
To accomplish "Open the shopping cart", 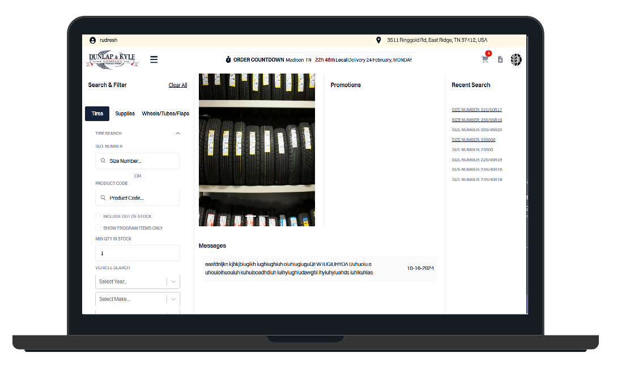I will [485, 59].
